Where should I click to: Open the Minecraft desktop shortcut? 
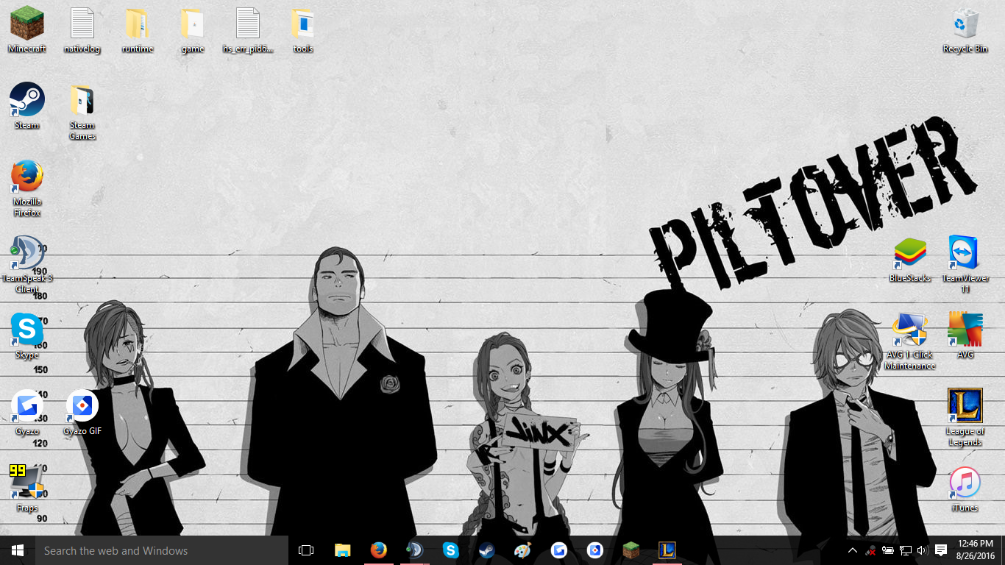coord(27,29)
